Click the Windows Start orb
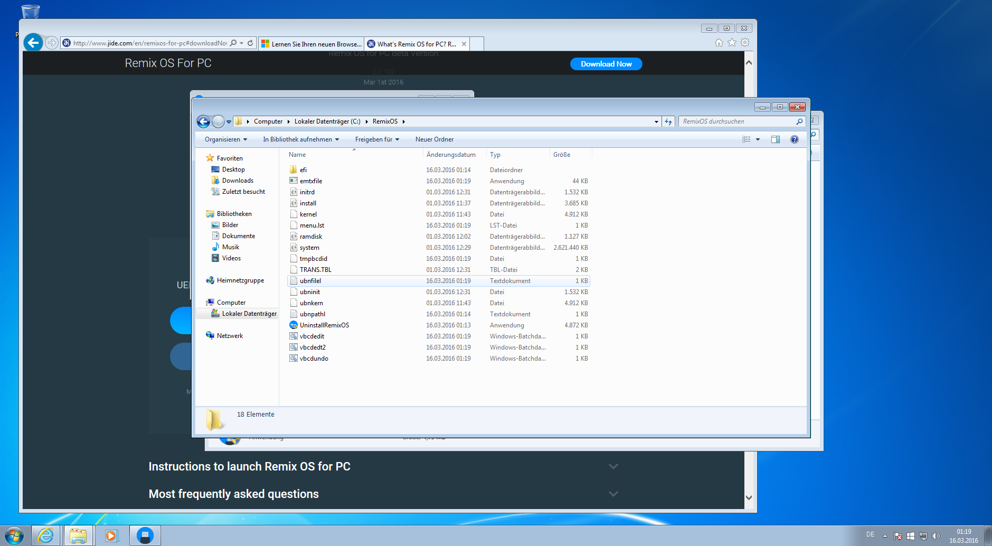992x546 pixels. (x=14, y=535)
